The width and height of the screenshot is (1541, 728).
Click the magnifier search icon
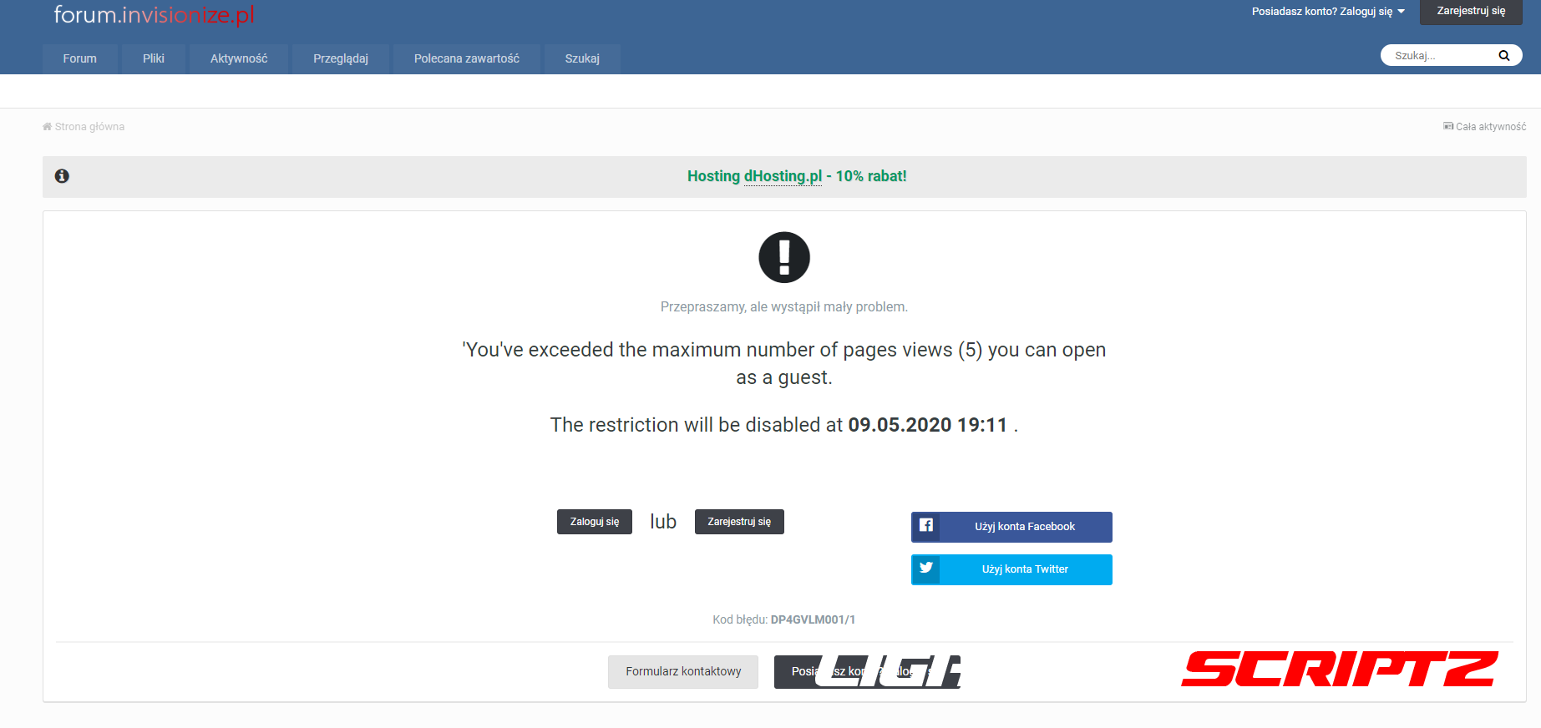click(1503, 56)
